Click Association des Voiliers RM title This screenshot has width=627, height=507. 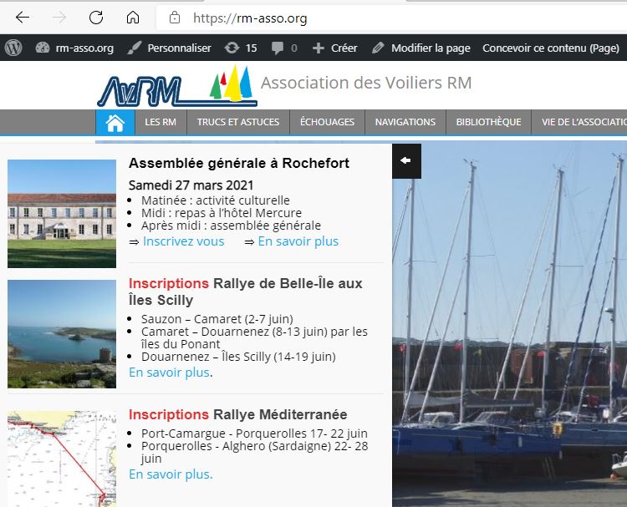(x=366, y=83)
